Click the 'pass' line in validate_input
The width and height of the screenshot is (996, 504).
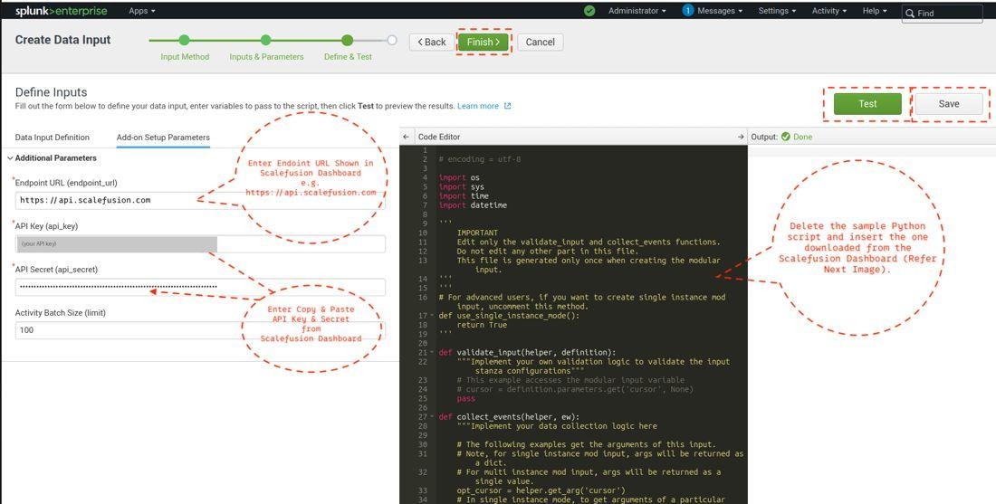click(466, 399)
